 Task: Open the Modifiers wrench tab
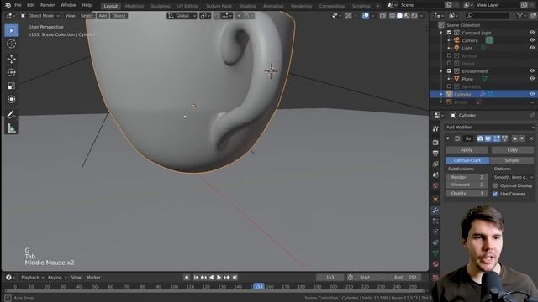435,211
